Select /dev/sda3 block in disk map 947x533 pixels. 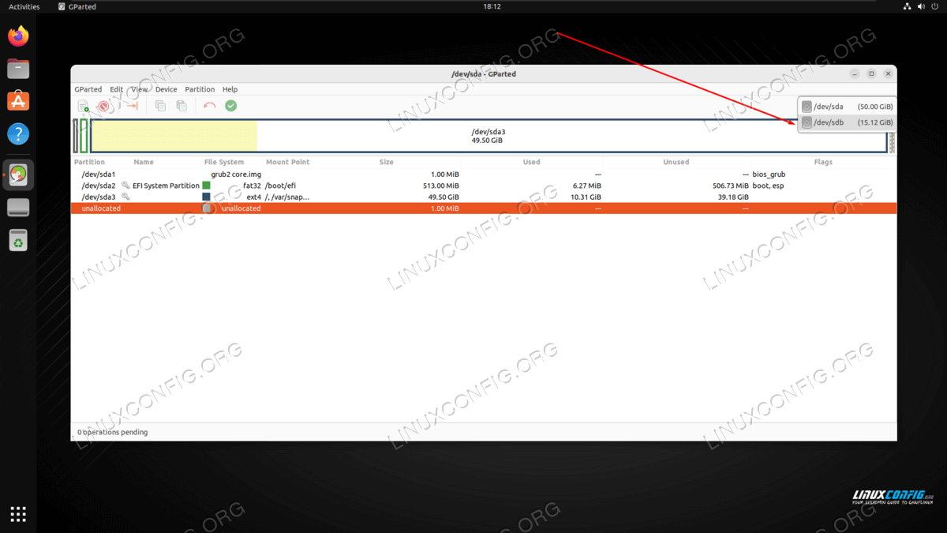[489, 136]
